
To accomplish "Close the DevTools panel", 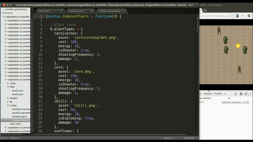I will [x=251, y=94].
